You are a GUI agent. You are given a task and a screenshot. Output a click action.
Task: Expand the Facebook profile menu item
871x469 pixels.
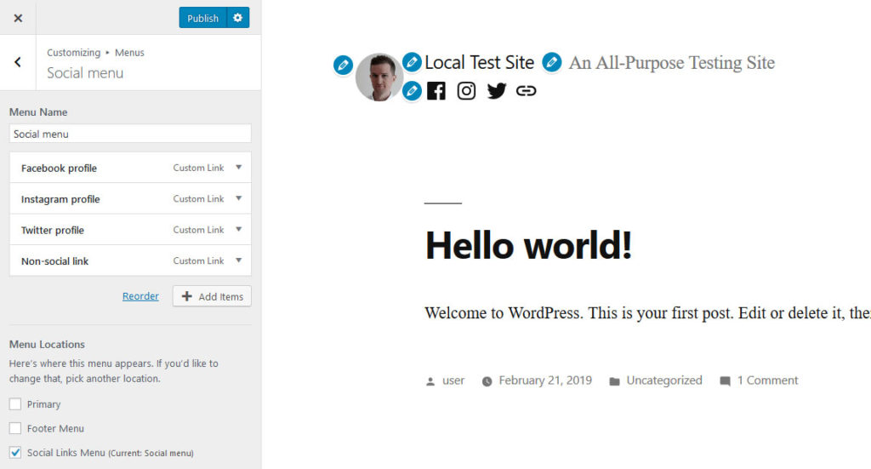coord(238,168)
